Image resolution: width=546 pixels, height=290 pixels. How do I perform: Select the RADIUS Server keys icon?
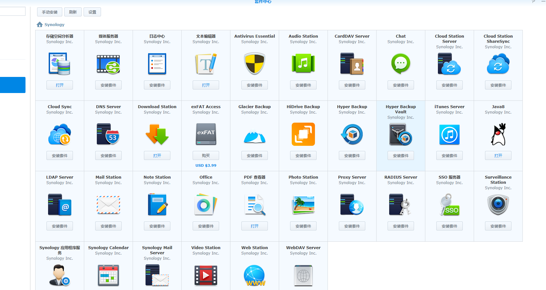tap(401, 205)
